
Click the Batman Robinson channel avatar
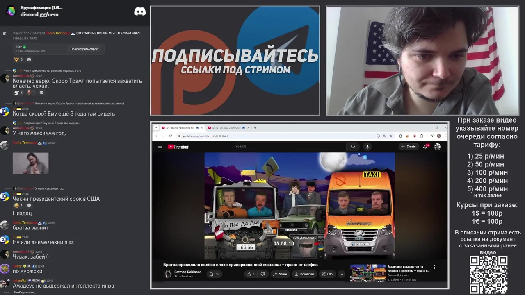pyautogui.click(x=168, y=274)
